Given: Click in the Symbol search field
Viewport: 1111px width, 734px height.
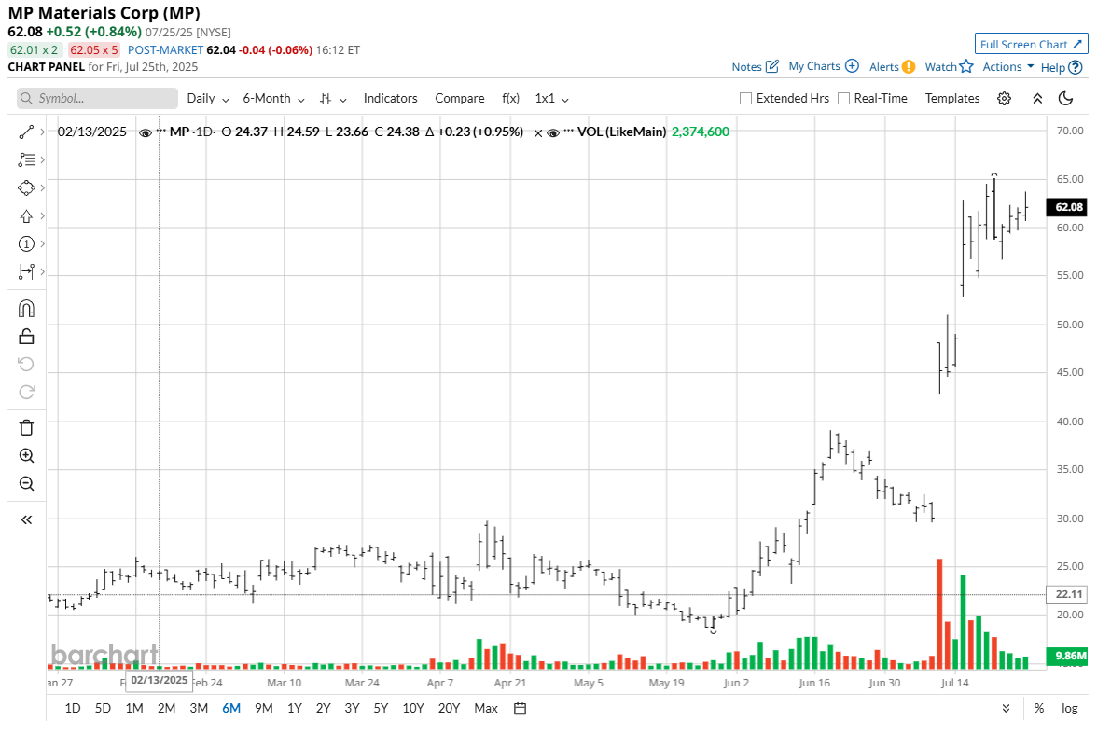Looking at the screenshot, I should 97,99.
